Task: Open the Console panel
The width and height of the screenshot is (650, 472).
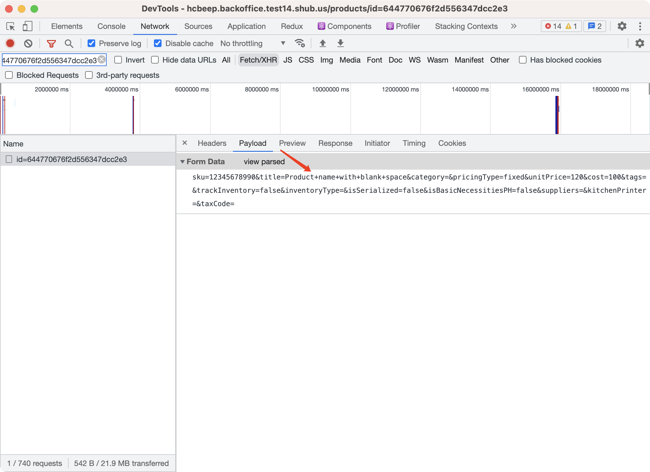Action: click(111, 26)
